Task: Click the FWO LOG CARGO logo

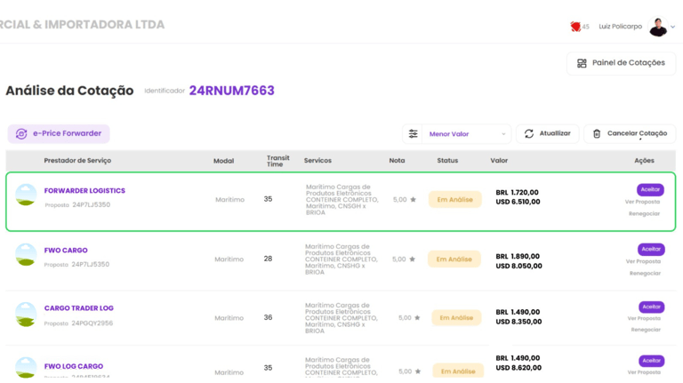Action: (26, 367)
